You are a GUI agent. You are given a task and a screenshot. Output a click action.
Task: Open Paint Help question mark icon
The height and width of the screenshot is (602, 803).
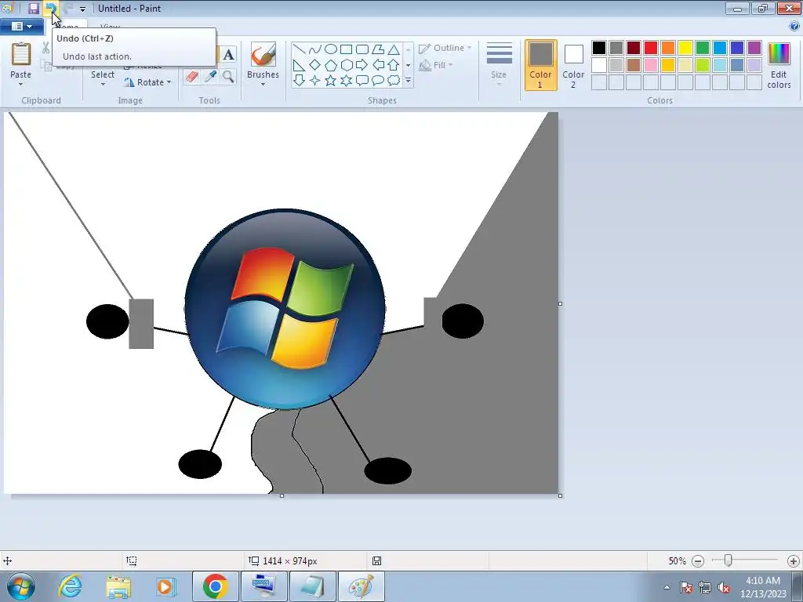(794, 26)
